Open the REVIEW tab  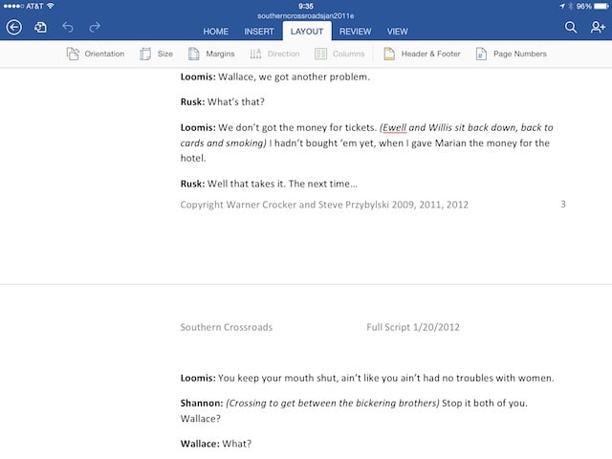click(355, 32)
